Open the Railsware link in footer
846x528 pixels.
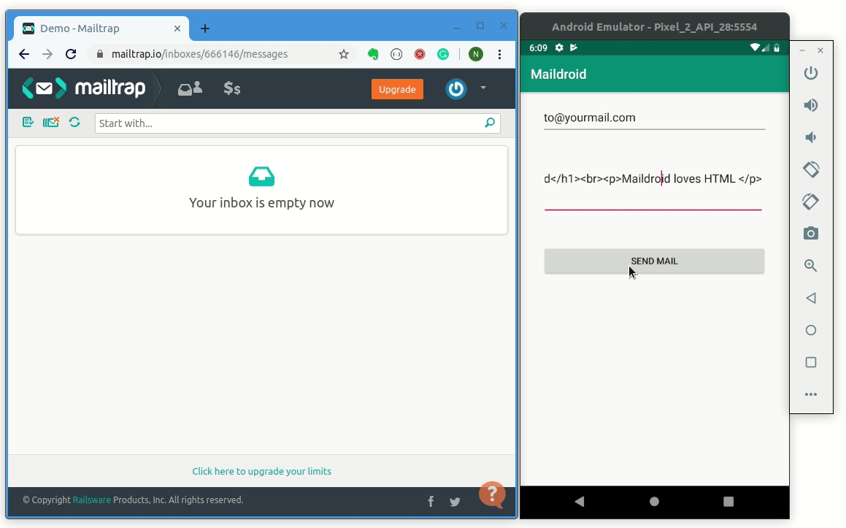[x=92, y=500]
